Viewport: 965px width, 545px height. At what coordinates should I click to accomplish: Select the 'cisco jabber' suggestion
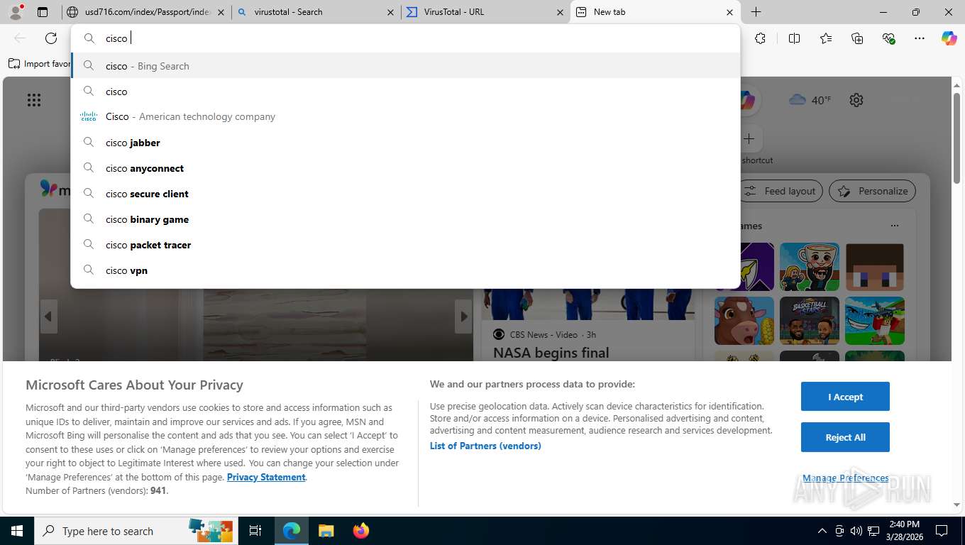pyautogui.click(x=406, y=143)
